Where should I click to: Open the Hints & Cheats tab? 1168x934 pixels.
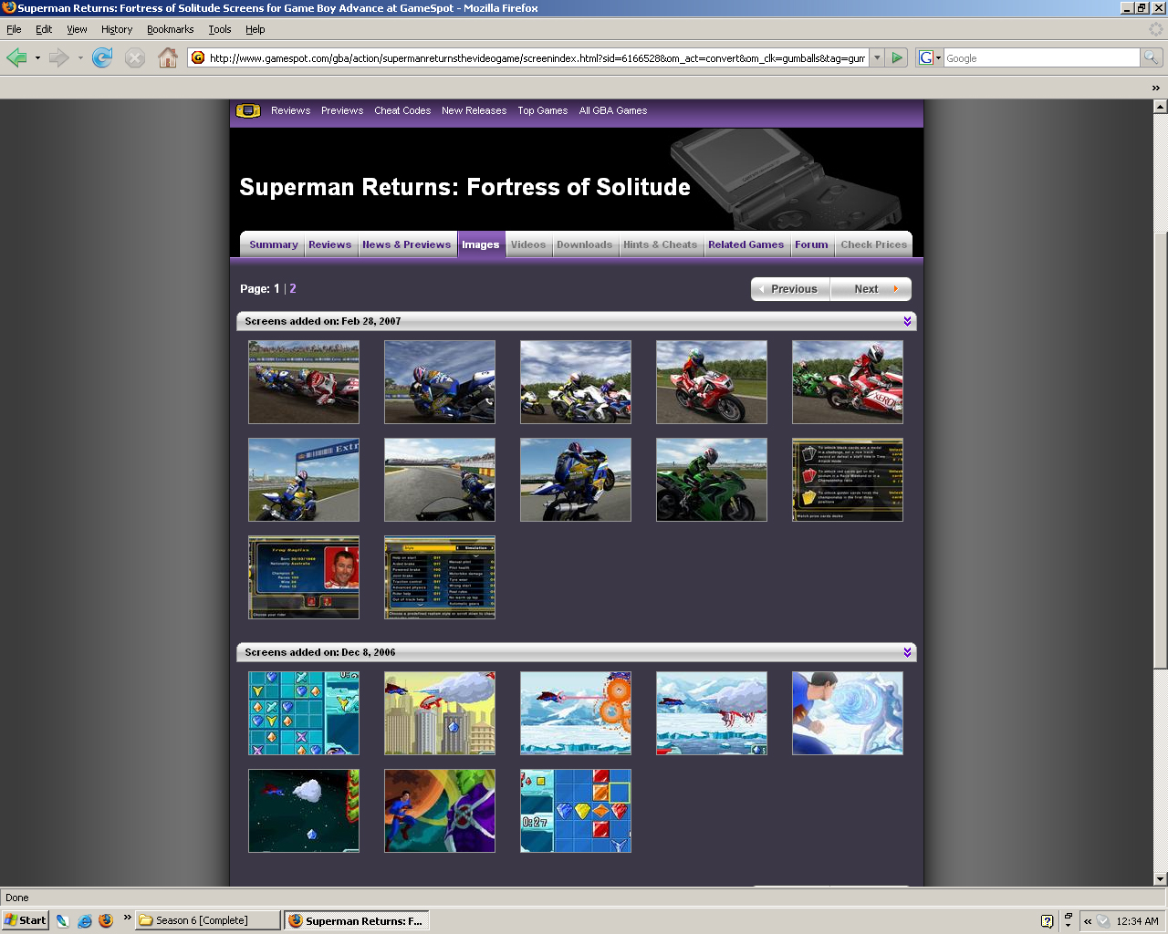660,244
